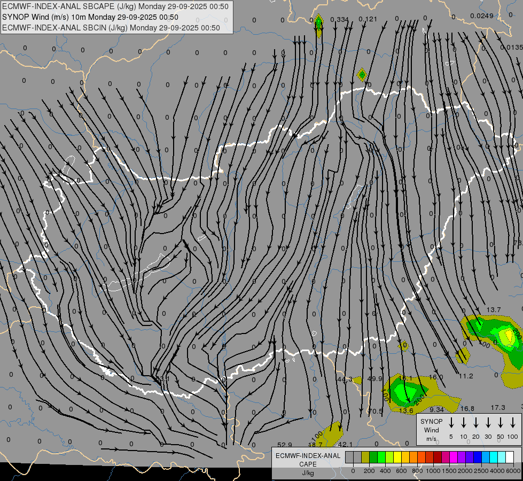Click the J/kg unit label in legend
Image resolution: width=523 pixels, height=481 pixels.
(308, 473)
